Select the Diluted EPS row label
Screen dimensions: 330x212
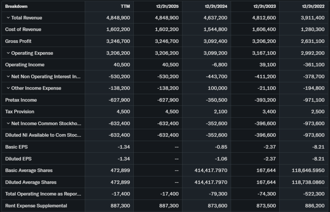18,159
